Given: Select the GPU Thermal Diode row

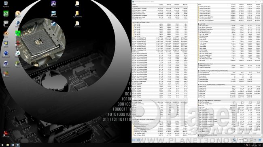Looking at the screenshot, I should tap(229, 102).
